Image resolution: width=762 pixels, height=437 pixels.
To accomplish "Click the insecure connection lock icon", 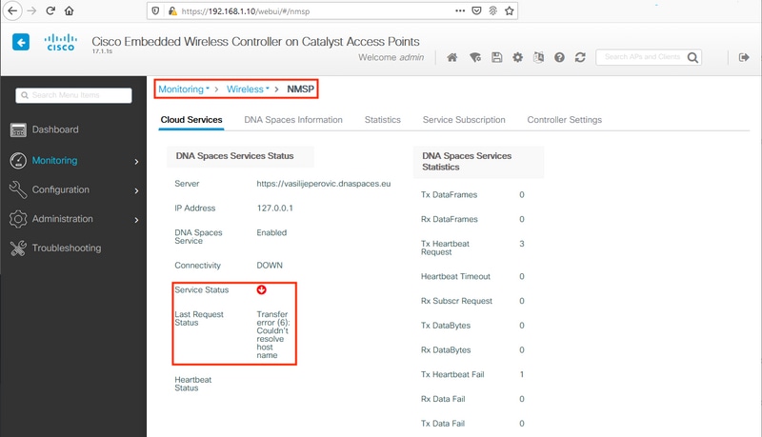I will [x=172, y=10].
